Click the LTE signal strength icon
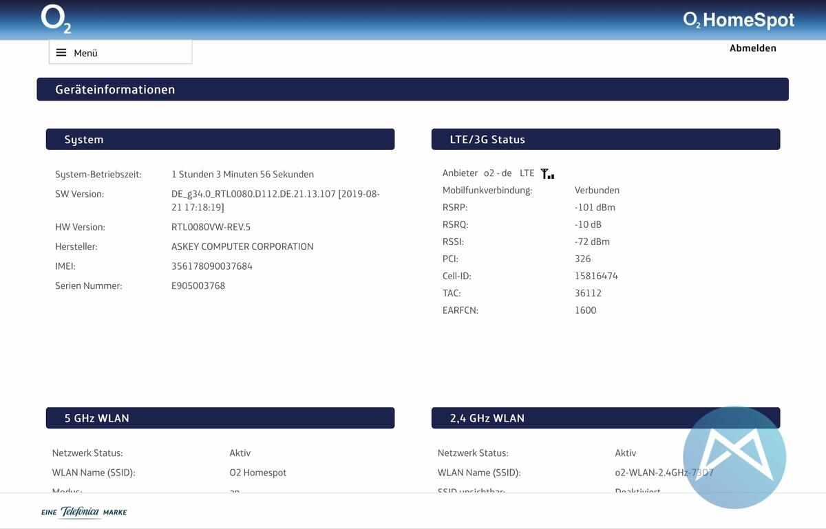826x529 pixels. pyautogui.click(x=547, y=174)
